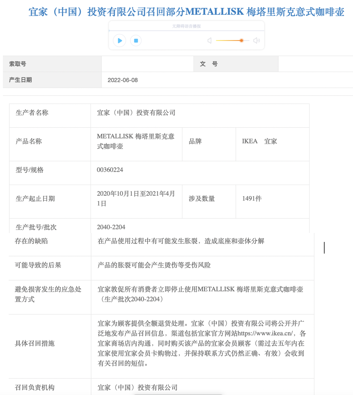Screen dimensions: 353x395
Task: Click the https://www.ikea.cn/ URL text
Action: [x=265, y=333]
